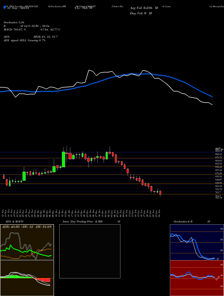Click the blue-background Stochastics chart panel
Image resolution: width=224 pixels, height=296 pixels.
pyautogui.click(x=197, y=242)
